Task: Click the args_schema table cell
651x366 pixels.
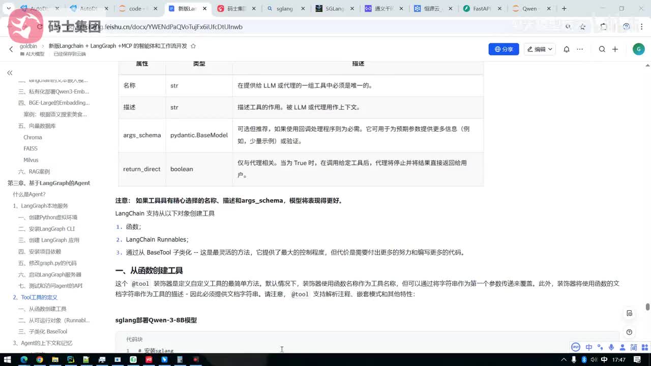Action: click(142, 135)
